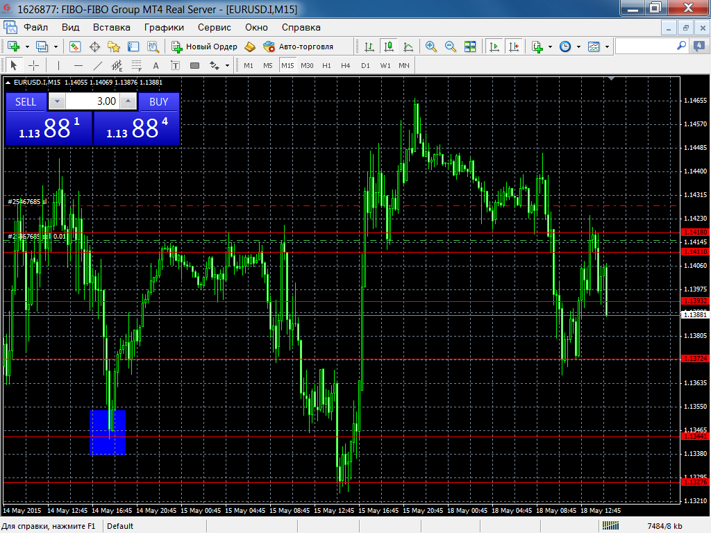
Task: Switch chart to Candlesticks type
Action: pyautogui.click(x=389, y=46)
